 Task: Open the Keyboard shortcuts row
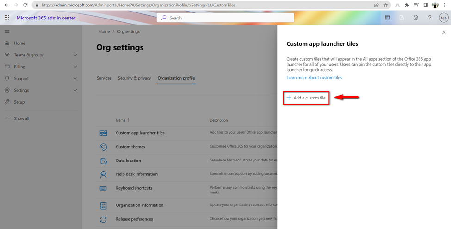[x=187, y=190]
